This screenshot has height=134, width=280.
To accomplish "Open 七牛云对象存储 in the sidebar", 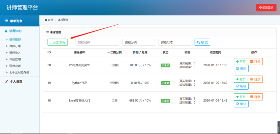I will pos(19,72).
